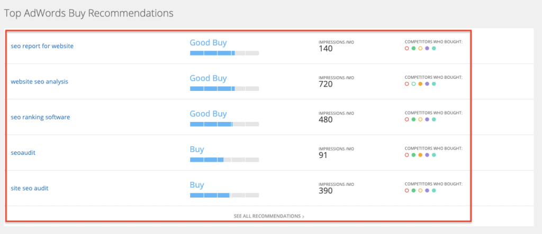The image size is (542, 234).
Task: Click red competitor dot in site seo audit row
Action: coord(406,190)
